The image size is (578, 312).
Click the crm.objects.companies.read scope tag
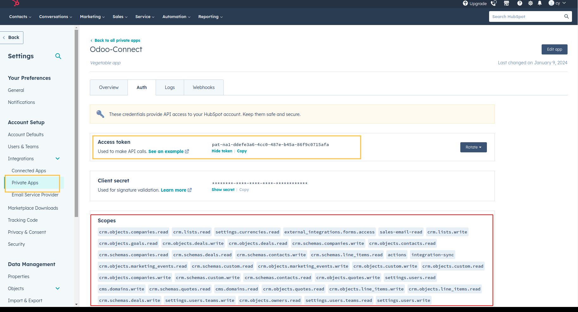click(x=134, y=232)
